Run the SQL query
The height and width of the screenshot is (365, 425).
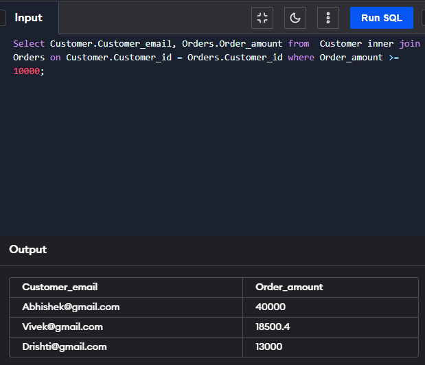(x=382, y=18)
